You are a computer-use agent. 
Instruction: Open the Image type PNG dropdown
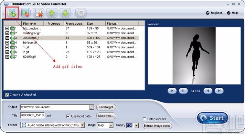[111, 125]
